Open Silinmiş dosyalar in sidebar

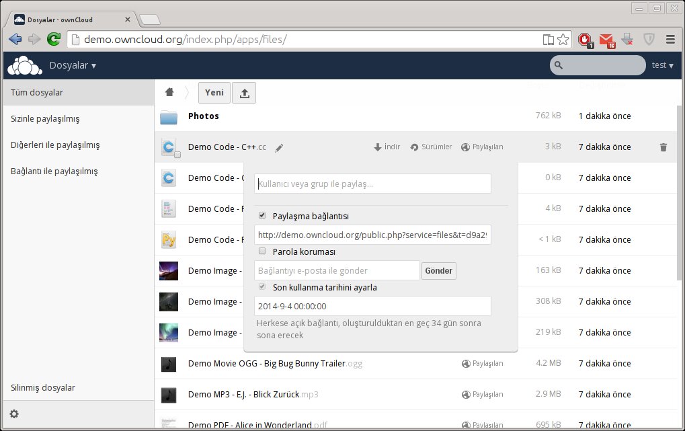coord(79,388)
